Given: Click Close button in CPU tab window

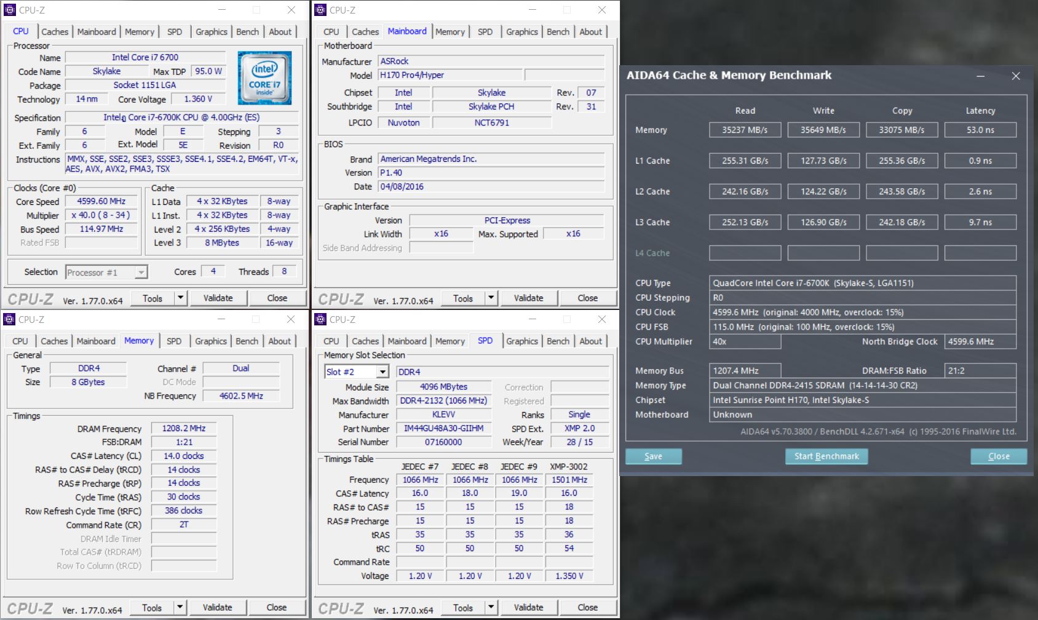Looking at the screenshot, I should coord(277,298).
